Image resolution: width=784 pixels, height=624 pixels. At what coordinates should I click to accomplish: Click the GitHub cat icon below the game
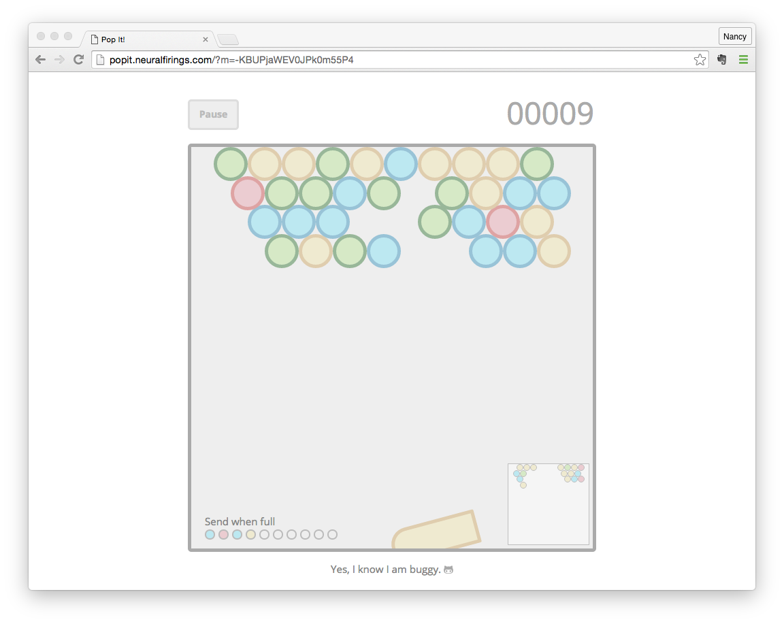(x=448, y=570)
